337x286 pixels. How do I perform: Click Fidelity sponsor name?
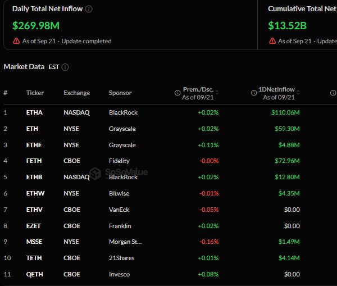pos(119,161)
